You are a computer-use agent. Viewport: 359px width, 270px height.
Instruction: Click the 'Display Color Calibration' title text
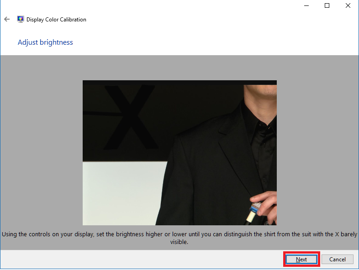56,20
